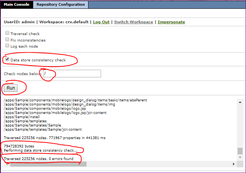Click the Log Out link
Viewport: 246px width, 173px height.
101,22
